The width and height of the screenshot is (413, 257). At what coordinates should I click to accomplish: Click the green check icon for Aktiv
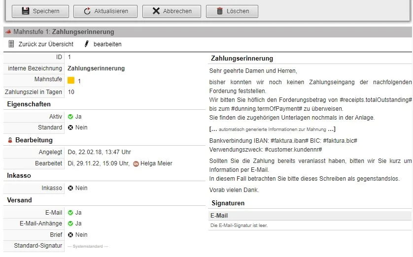tap(70, 117)
